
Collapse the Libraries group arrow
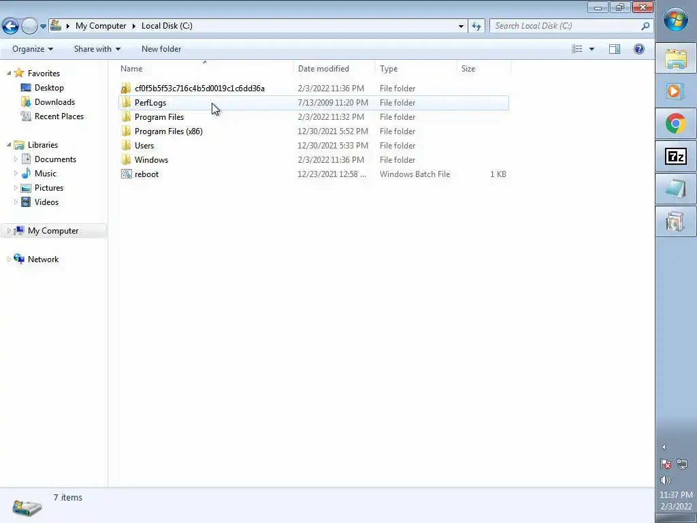9,144
